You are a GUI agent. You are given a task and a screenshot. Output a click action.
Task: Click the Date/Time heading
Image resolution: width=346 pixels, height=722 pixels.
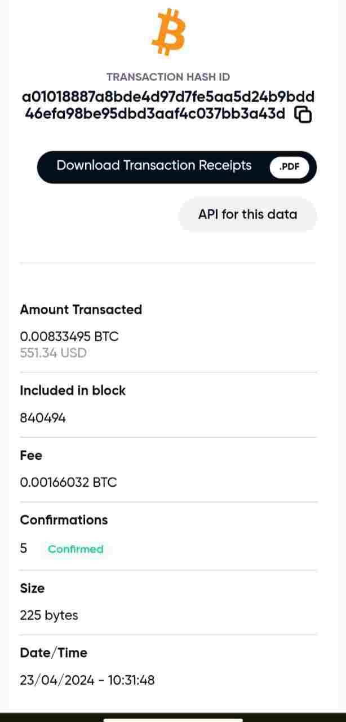54,653
